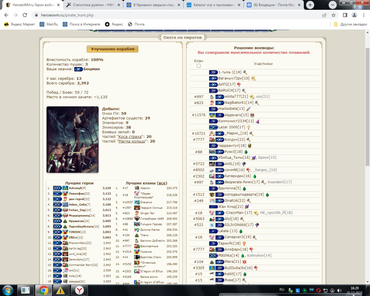Screen dimensions: 370x296
Task: Open Колдун[22] participant profile
Action: tap(231, 139)
